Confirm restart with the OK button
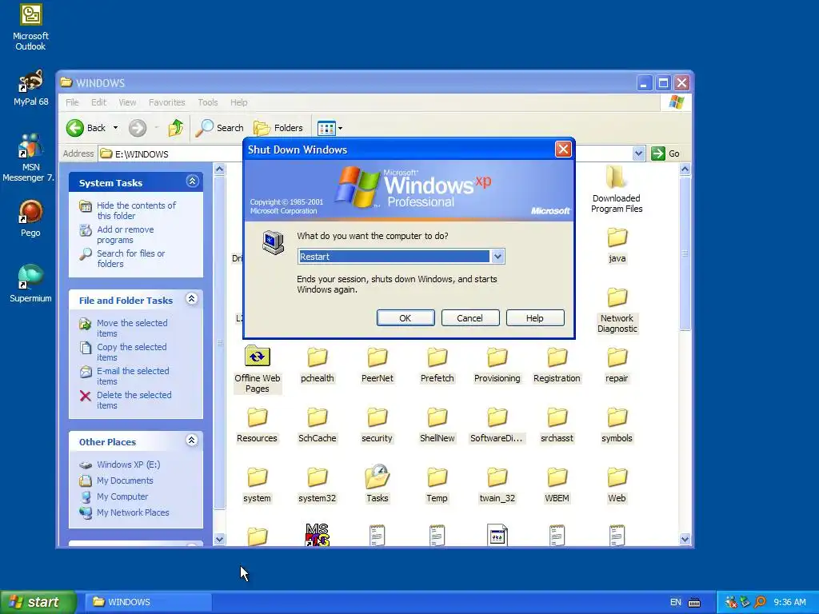Image resolution: width=819 pixels, height=614 pixels. tap(406, 318)
